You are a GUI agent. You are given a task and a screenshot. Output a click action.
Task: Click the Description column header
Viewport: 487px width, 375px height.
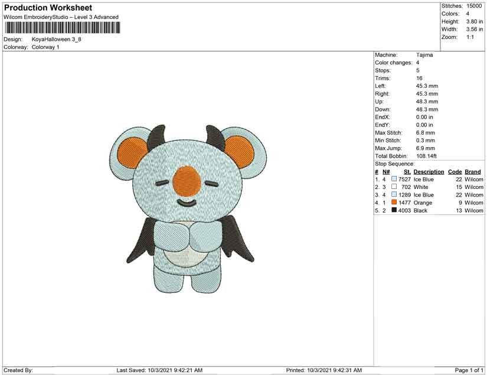pos(429,172)
